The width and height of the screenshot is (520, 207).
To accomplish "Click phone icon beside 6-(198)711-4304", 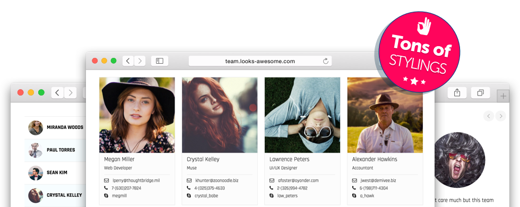I will pos(354,188).
